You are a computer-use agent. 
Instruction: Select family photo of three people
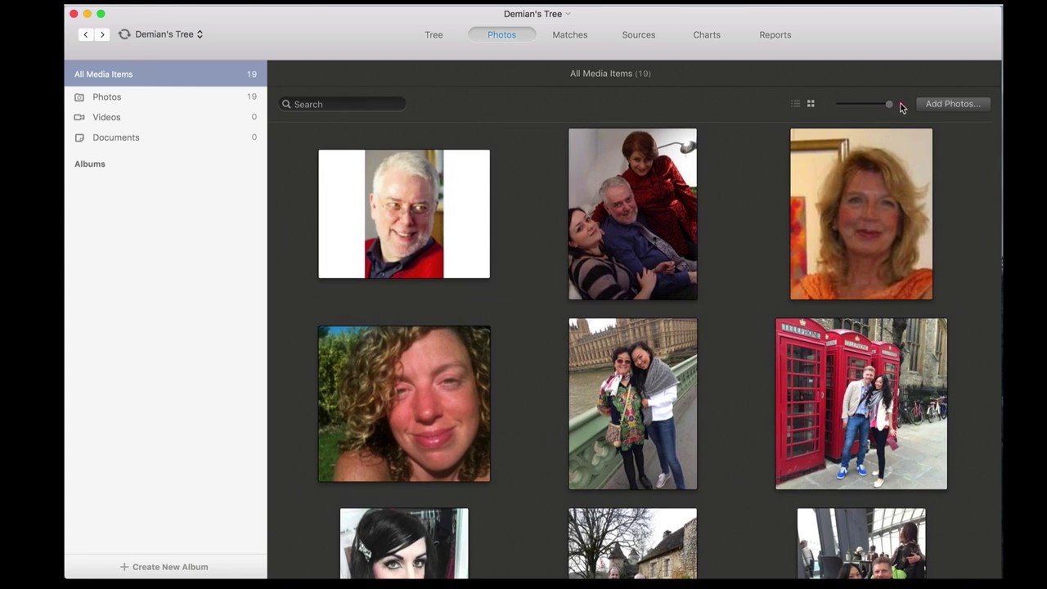coord(633,214)
